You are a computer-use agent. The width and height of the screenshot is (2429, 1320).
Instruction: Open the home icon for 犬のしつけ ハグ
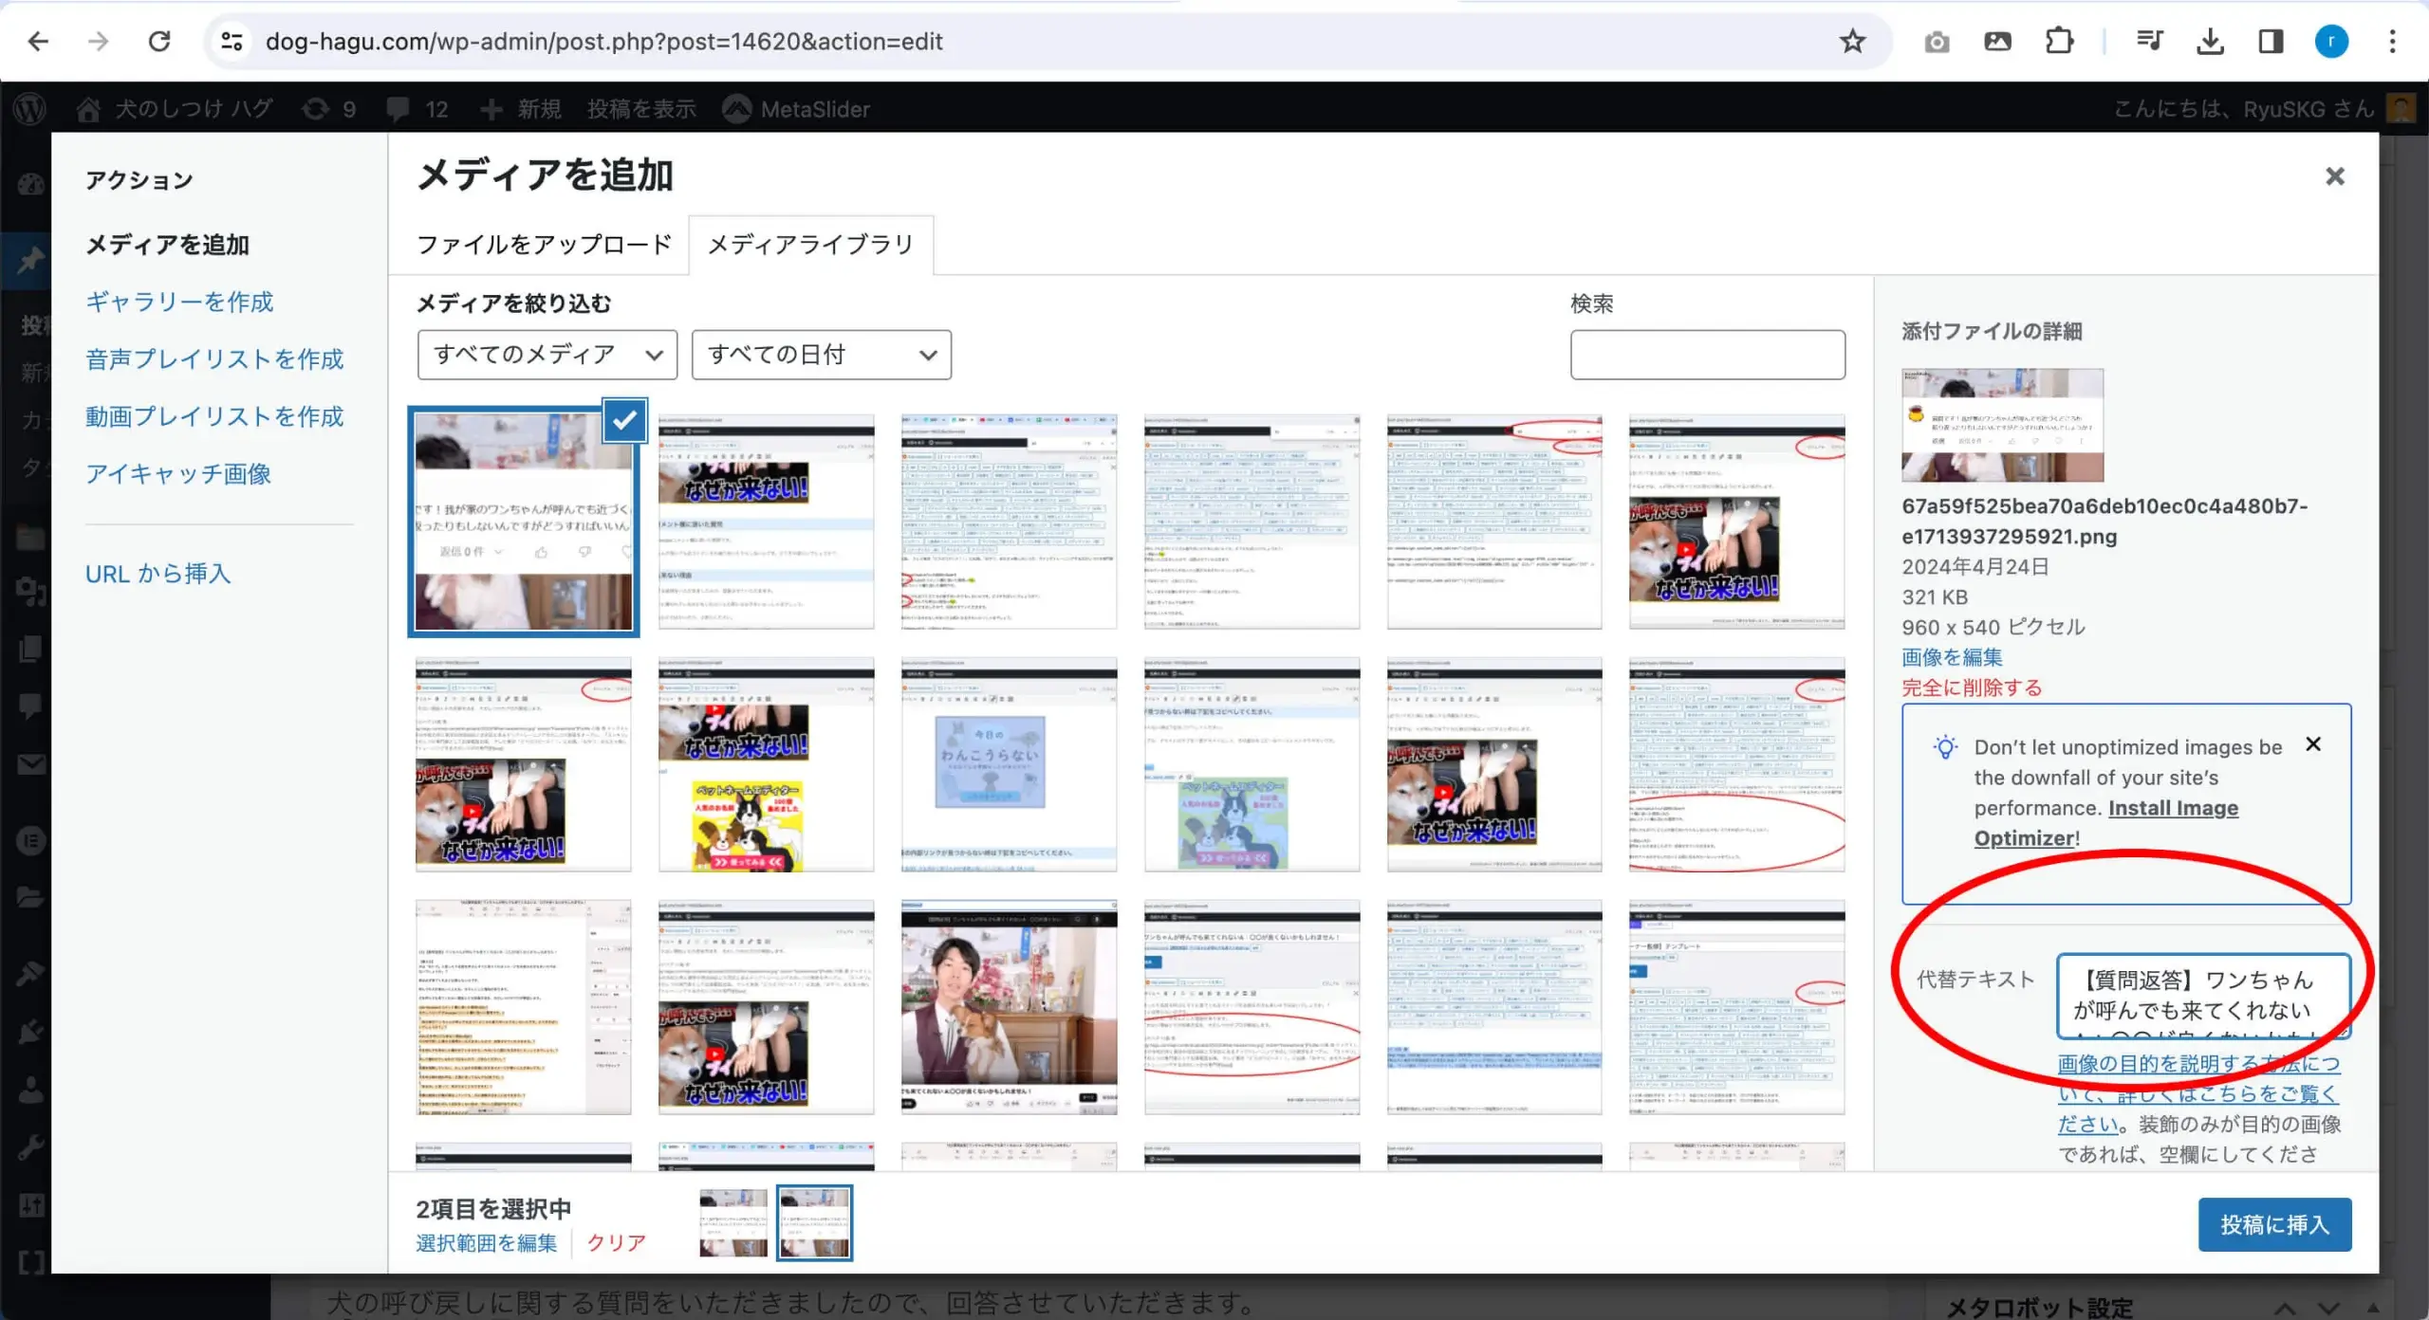tap(88, 109)
